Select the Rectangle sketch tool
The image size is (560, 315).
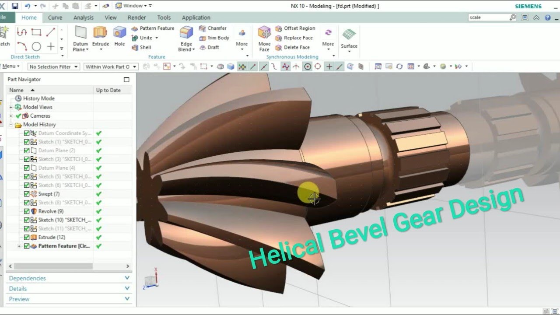pyautogui.click(x=36, y=32)
